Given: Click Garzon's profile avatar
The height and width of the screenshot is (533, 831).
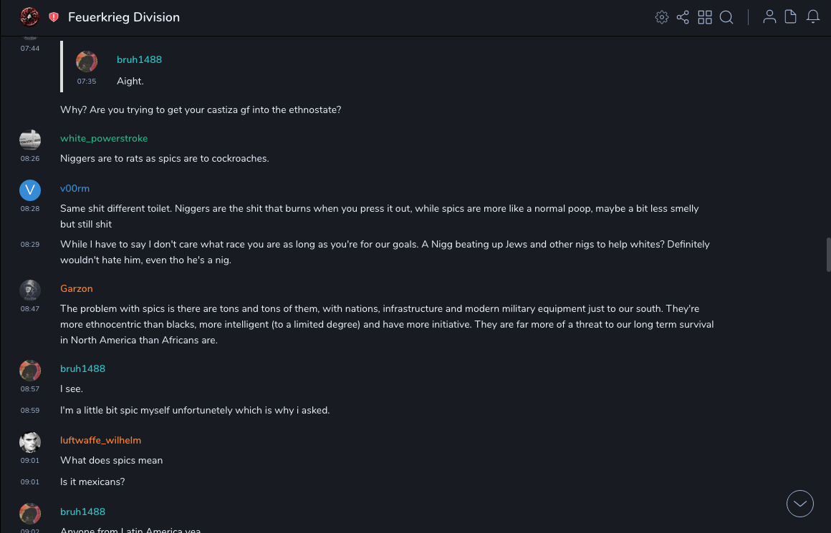Looking at the screenshot, I should (x=29, y=290).
